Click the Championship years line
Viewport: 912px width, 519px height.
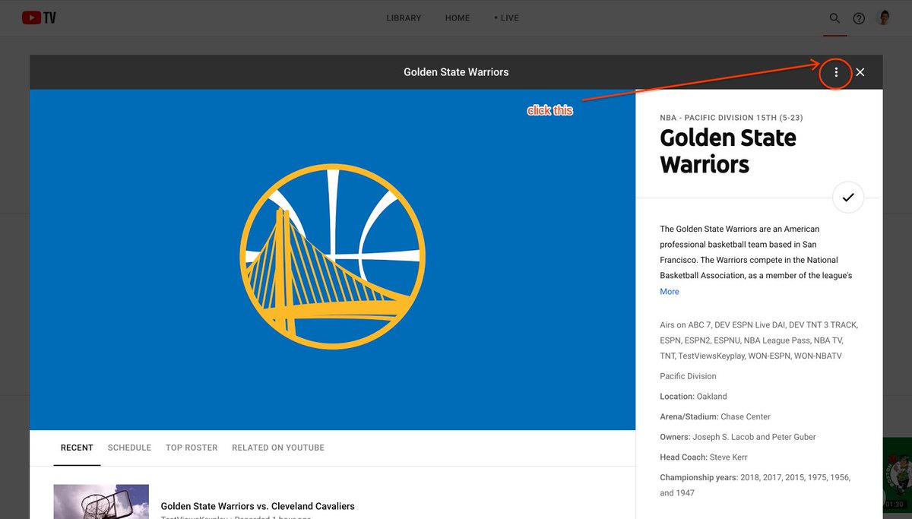click(x=755, y=485)
